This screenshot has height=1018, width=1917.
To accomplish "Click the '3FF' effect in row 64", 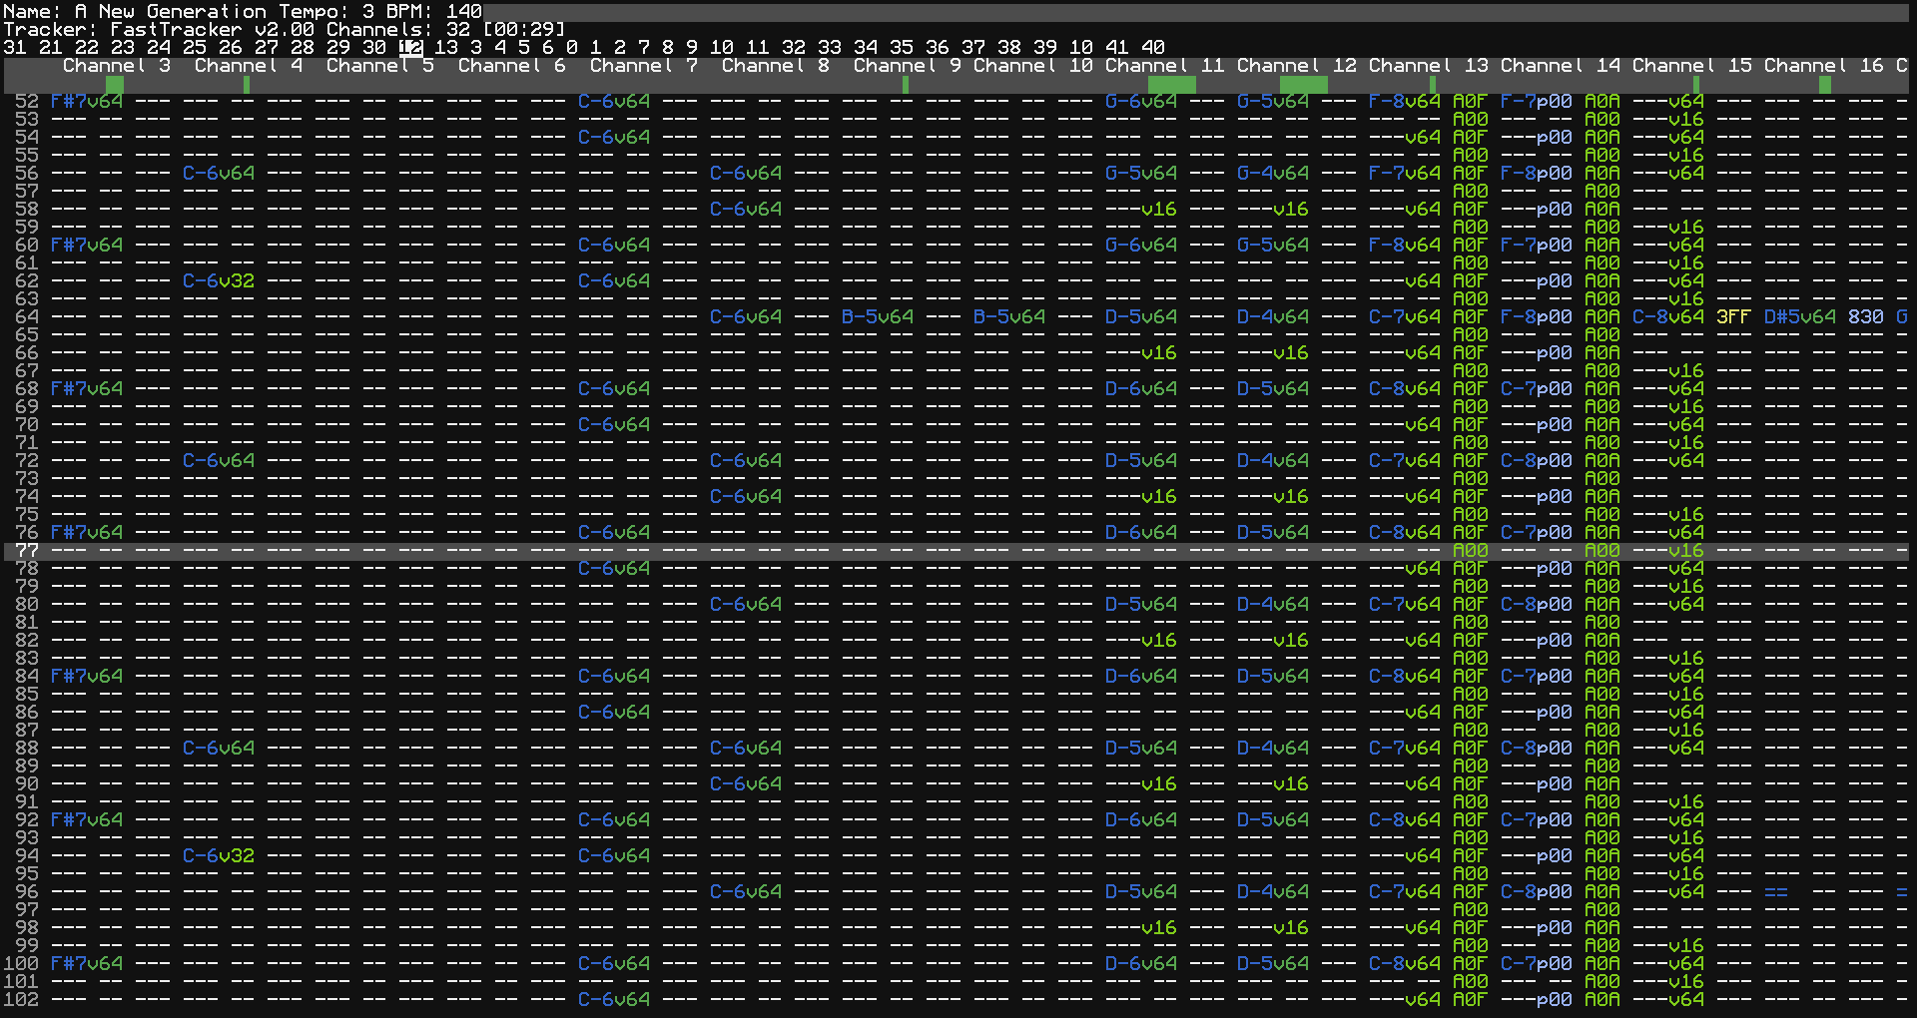I will pos(1734,316).
